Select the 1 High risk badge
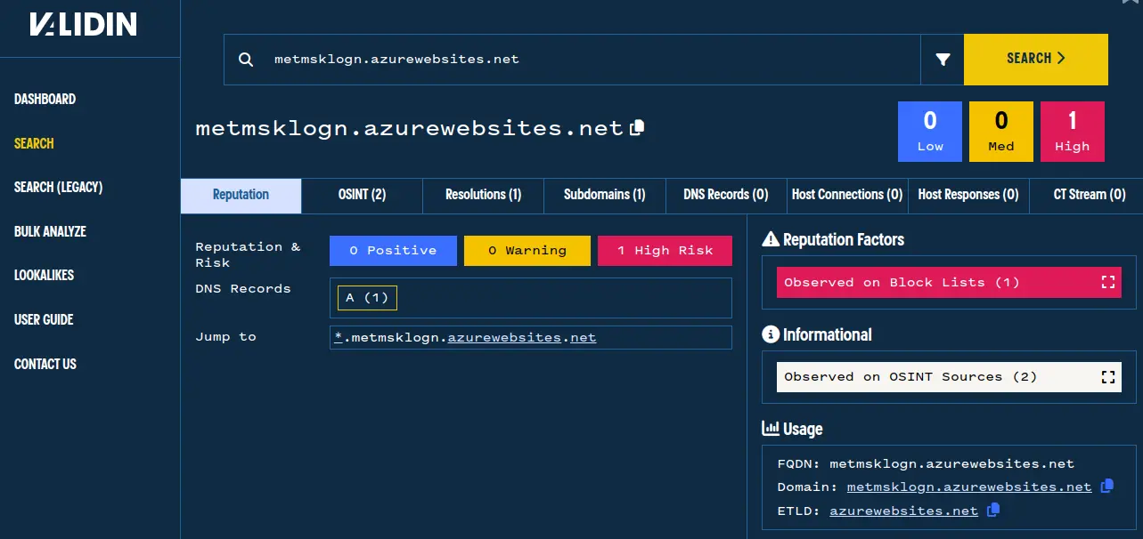The height and width of the screenshot is (539, 1143). point(1073,132)
